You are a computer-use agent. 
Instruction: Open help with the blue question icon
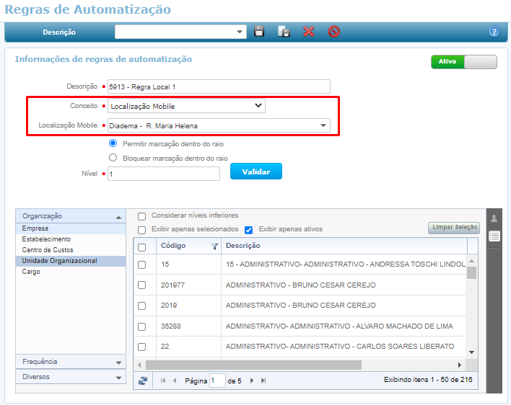[x=494, y=32]
